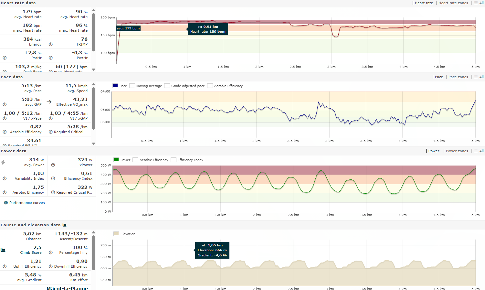485x290 pixels.
Task: Click the help icon beside avg. GAP
Action: pos(5,104)
